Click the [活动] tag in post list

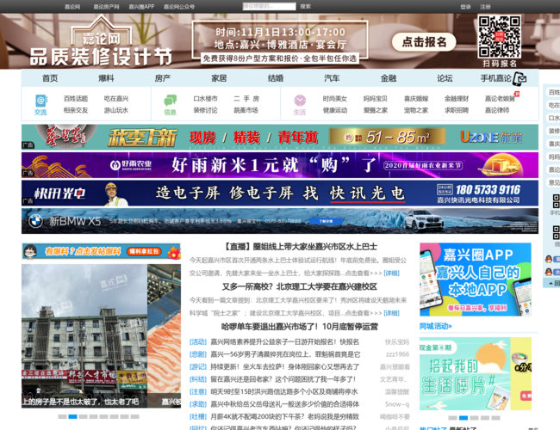(198, 342)
